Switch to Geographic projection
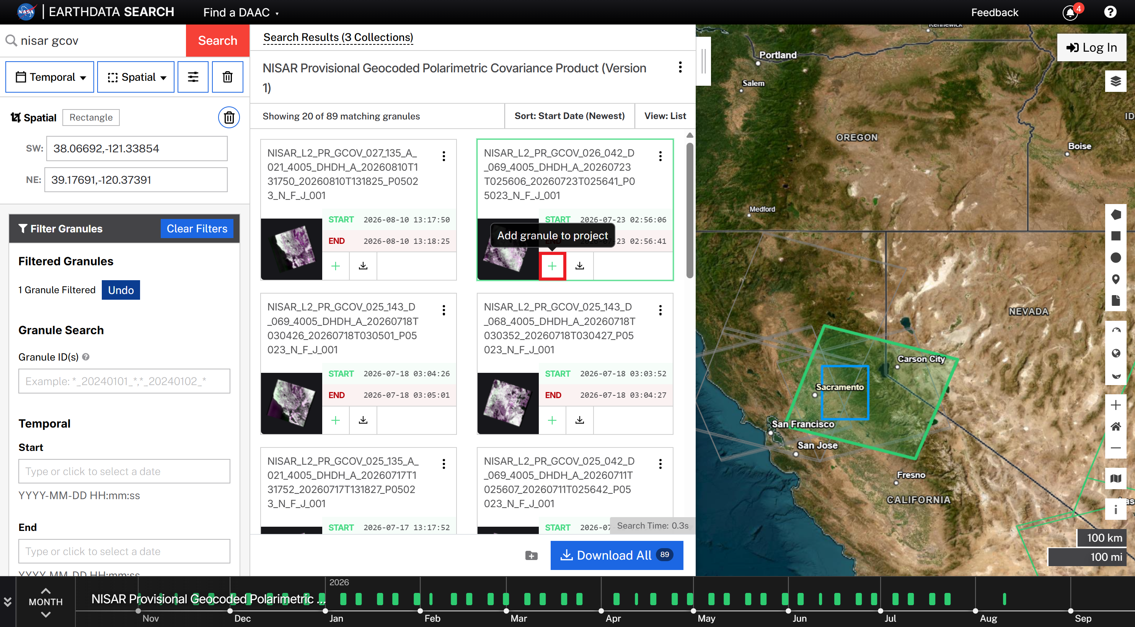1135x627 pixels. [x=1115, y=353]
